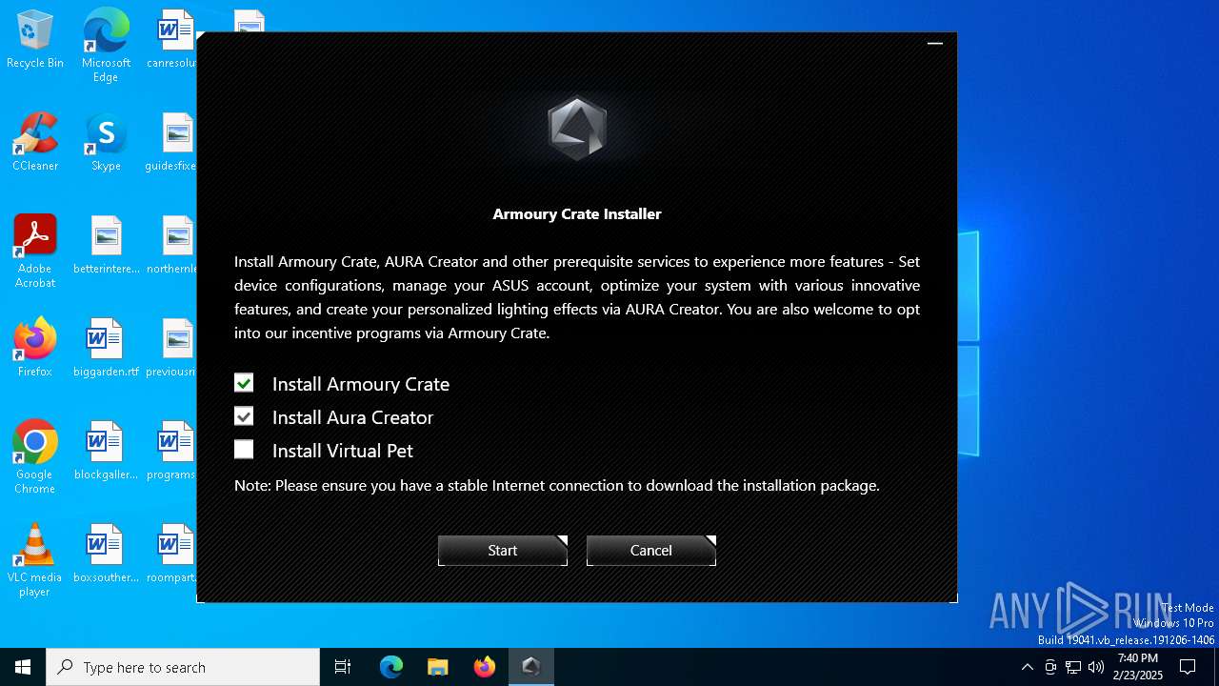The width and height of the screenshot is (1219, 686).
Task: Click the Armoury Crate taskbar icon
Action: [x=531, y=667]
